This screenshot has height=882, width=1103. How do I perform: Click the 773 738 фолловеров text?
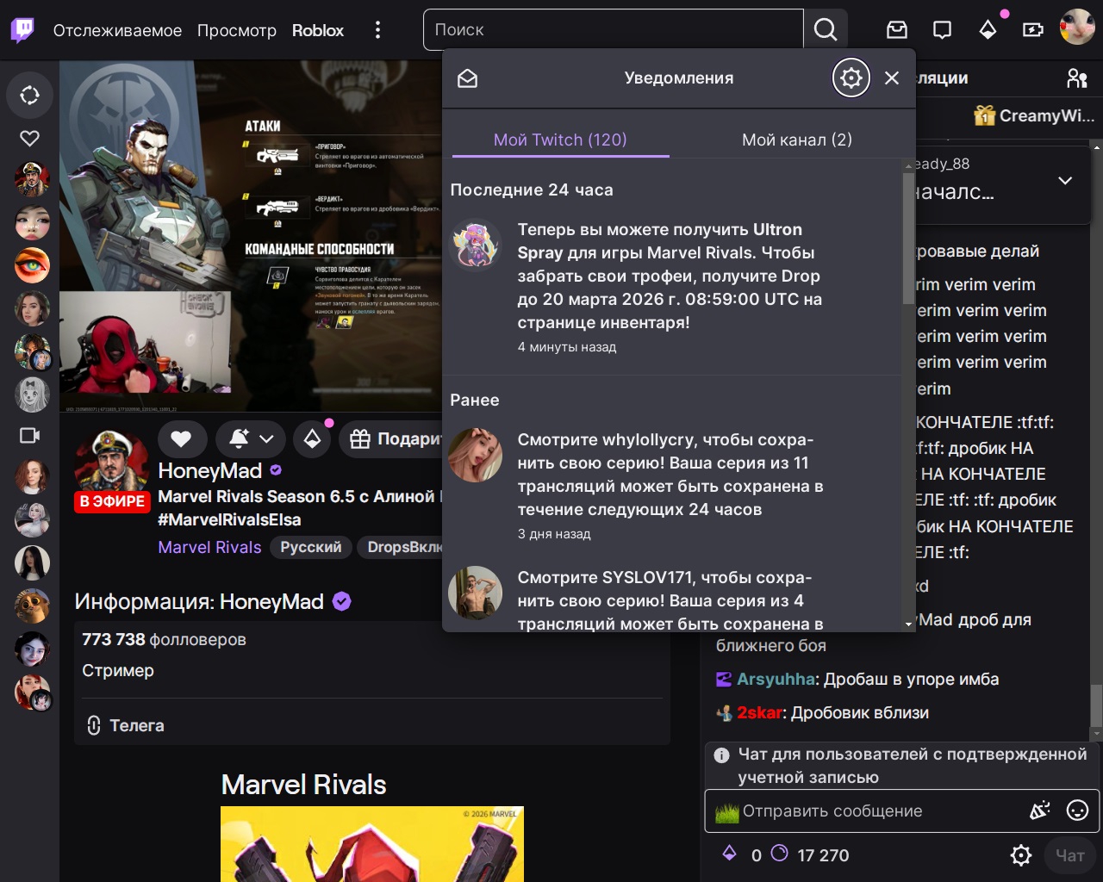click(164, 640)
